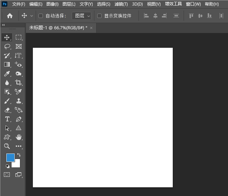Image resolution: width=228 pixels, height=196 pixels.
Task: Select the Eyedropper tool
Action: click(7, 74)
